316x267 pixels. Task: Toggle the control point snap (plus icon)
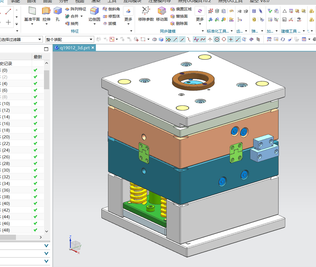[x=231, y=39]
